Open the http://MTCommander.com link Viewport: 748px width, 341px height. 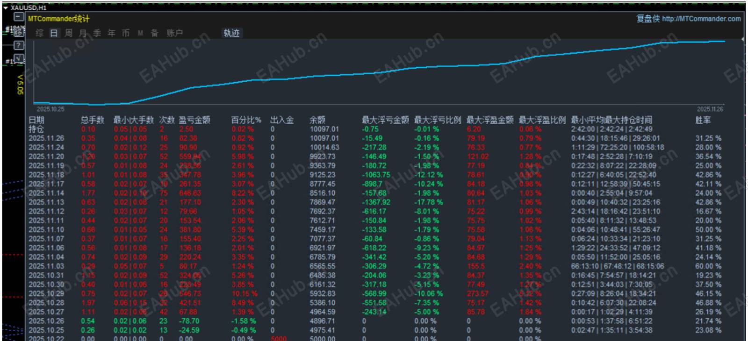[701, 19]
